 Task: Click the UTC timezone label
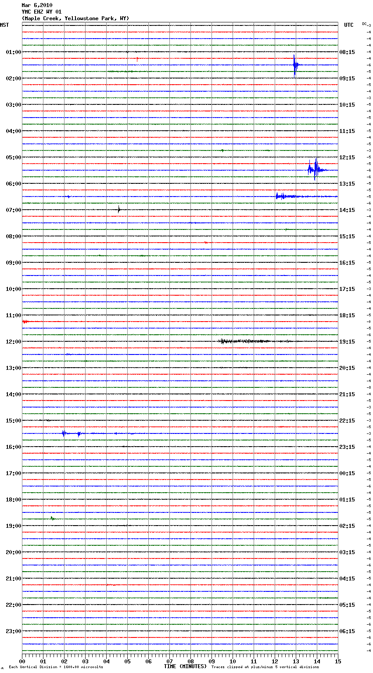click(349, 25)
